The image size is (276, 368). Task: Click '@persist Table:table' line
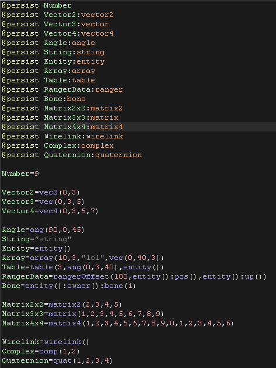(x=48, y=80)
